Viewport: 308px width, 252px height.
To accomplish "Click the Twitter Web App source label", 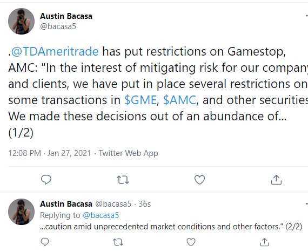I will tap(128, 153).
